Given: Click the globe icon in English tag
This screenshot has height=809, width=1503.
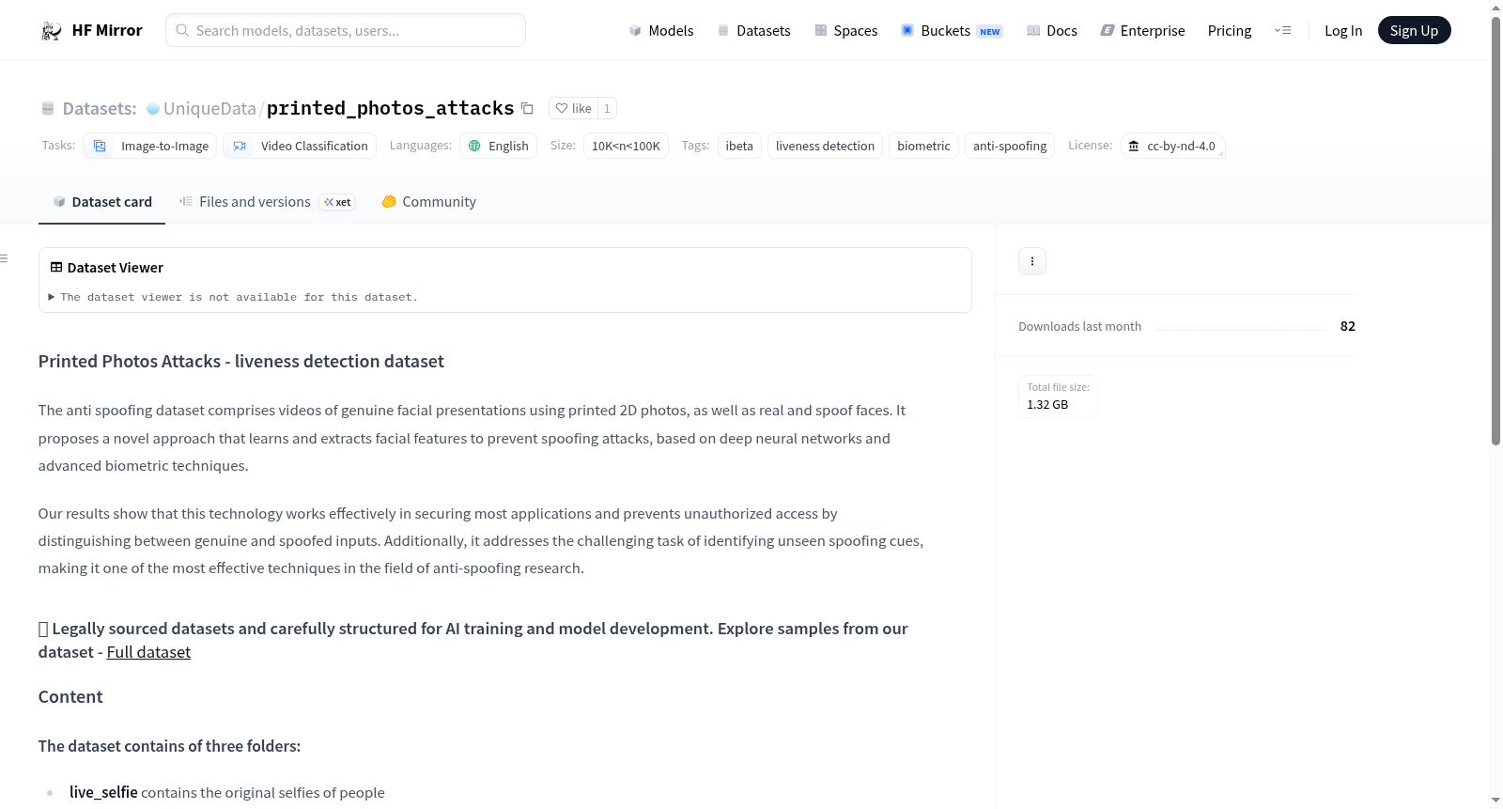Looking at the screenshot, I should [474, 146].
